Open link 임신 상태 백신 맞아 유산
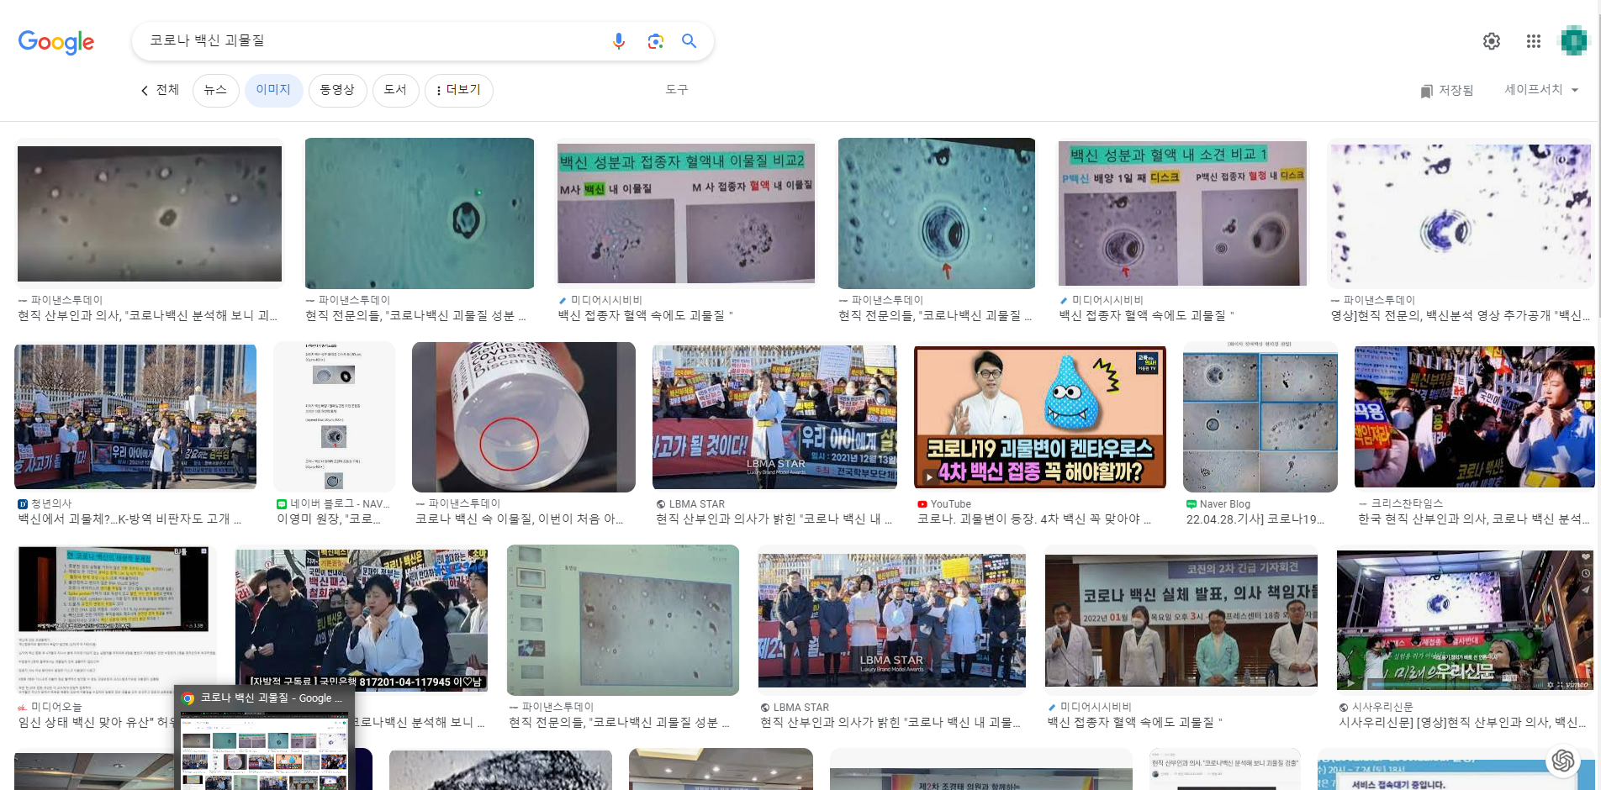The image size is (1601, 790). click(x=95, y=722)
